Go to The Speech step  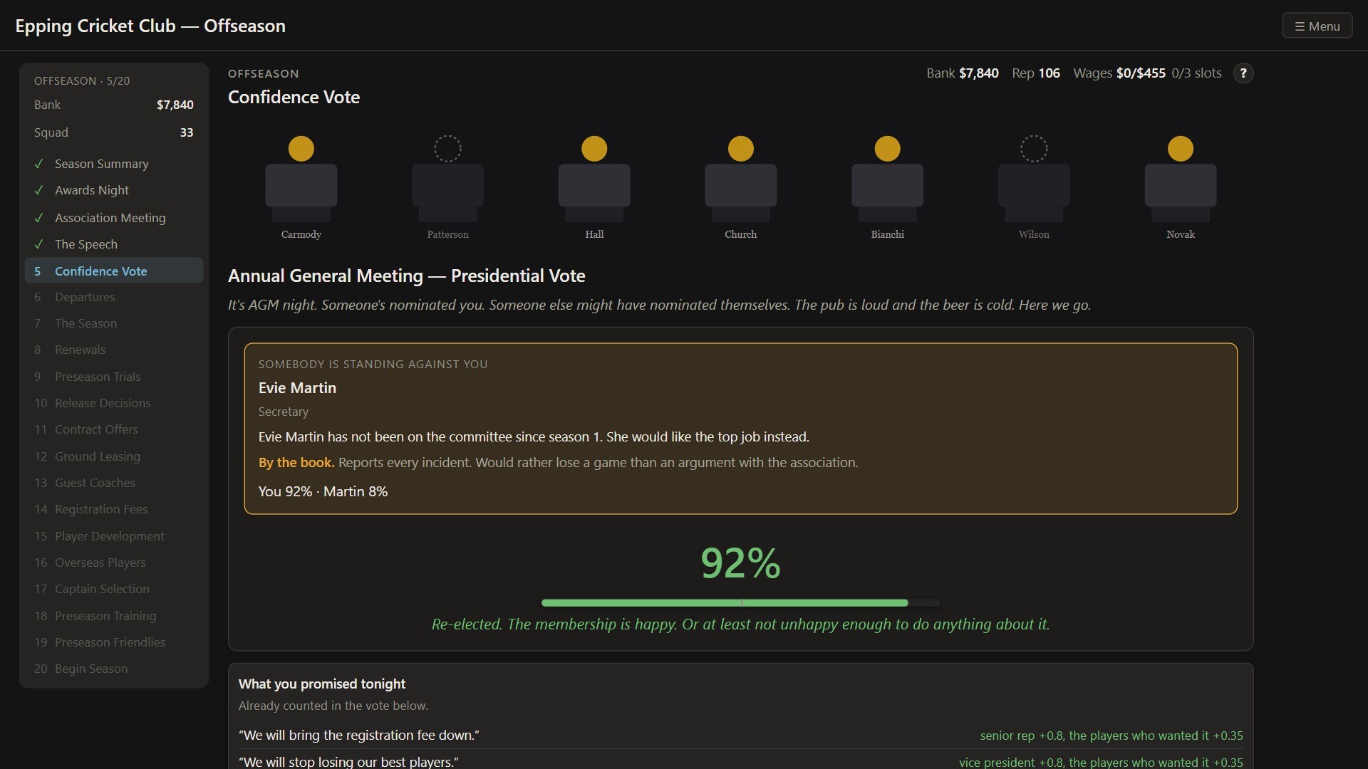pyautogui.click(x=114, y=244)
